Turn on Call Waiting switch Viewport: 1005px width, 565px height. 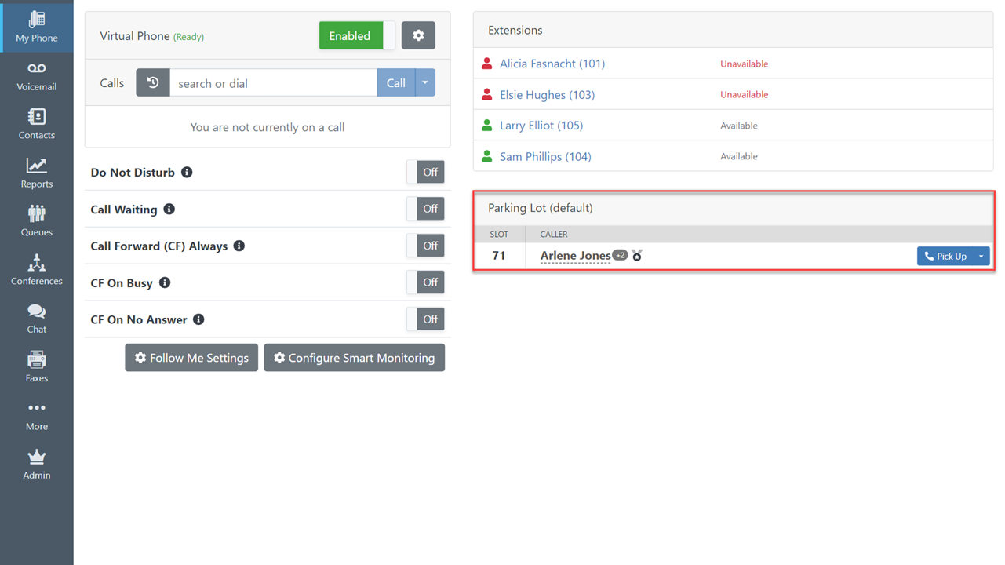425,209
